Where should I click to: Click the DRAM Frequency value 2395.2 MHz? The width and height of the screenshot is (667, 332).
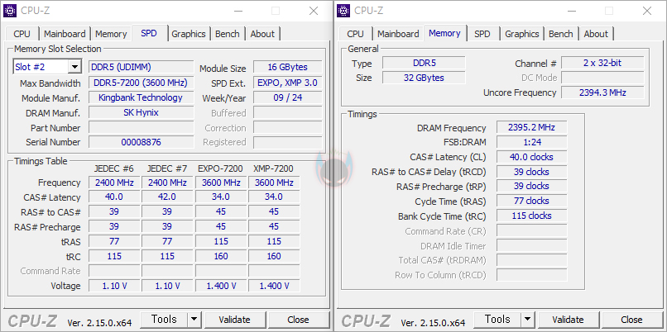tap(531, 127)
